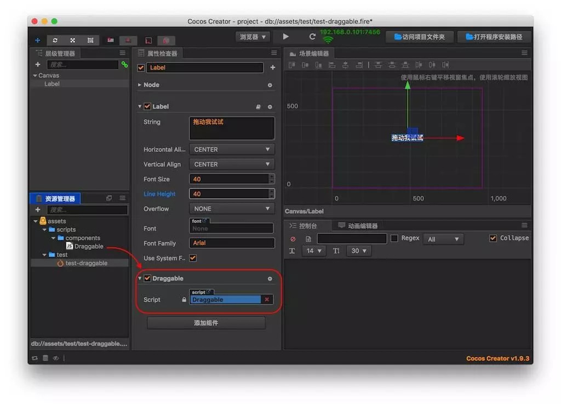The image size is (561, 404).
Task: Clear the console with the red icon
Action: 293,239
